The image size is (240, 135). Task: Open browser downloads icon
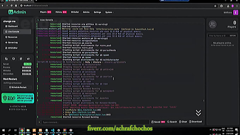(x=228, y=6)
